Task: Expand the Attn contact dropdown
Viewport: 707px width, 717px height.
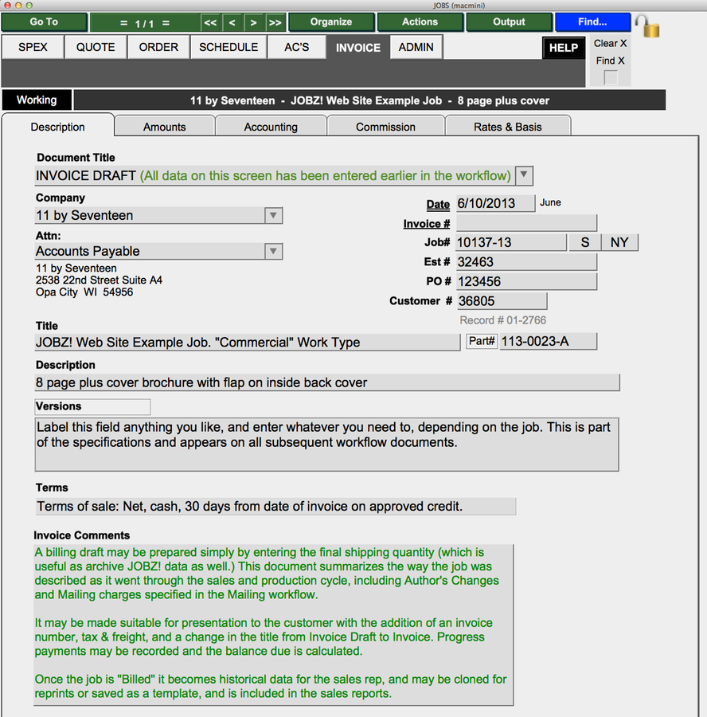Action: click(273, 251)
